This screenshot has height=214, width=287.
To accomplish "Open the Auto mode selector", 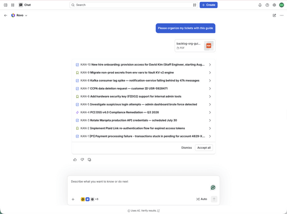I will pos(202,199).
